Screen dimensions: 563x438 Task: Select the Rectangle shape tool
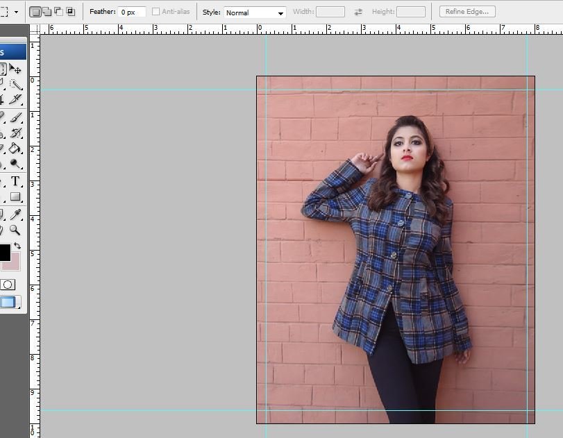(15, 197)
